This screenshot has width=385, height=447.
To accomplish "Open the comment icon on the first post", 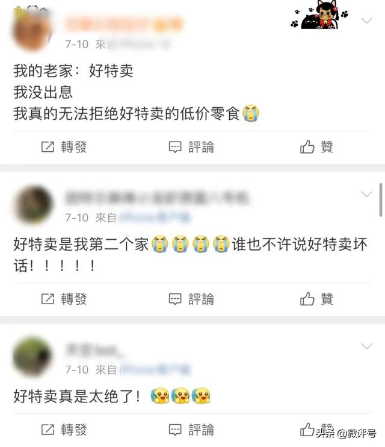I will click(x=175, y=147).
